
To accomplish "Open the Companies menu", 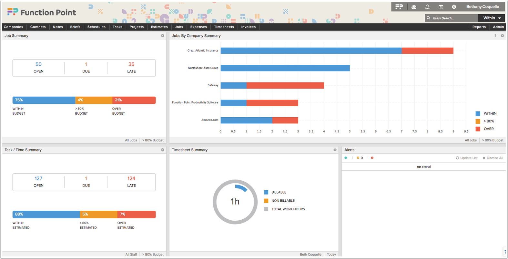I will [x=14, y=27].
